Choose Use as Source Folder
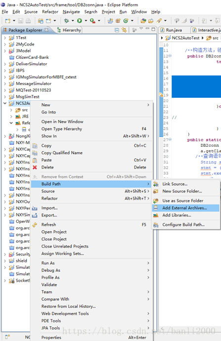The height and width of the screenshot is (341, 221). pos(185,201)
